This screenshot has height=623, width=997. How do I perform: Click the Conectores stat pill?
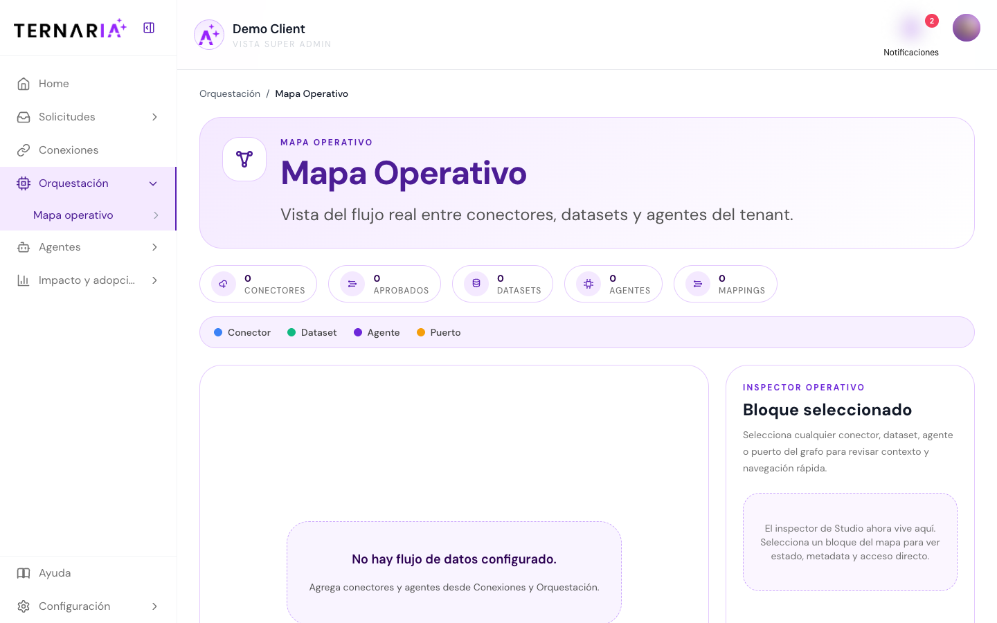click(x=258, y=284)
